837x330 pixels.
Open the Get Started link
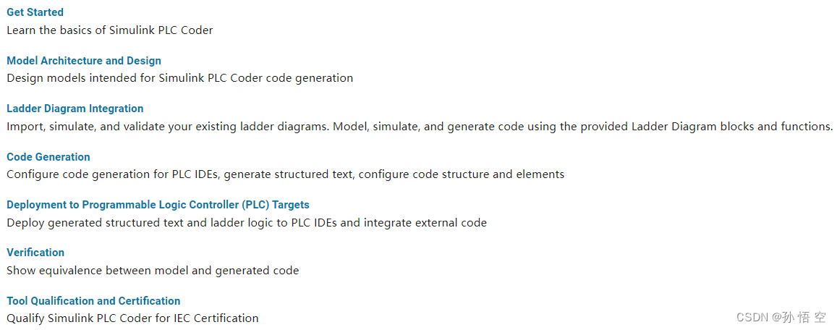pos(35,12)
